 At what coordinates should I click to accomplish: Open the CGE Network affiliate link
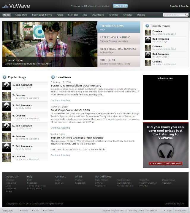click(x=124, y=183)
